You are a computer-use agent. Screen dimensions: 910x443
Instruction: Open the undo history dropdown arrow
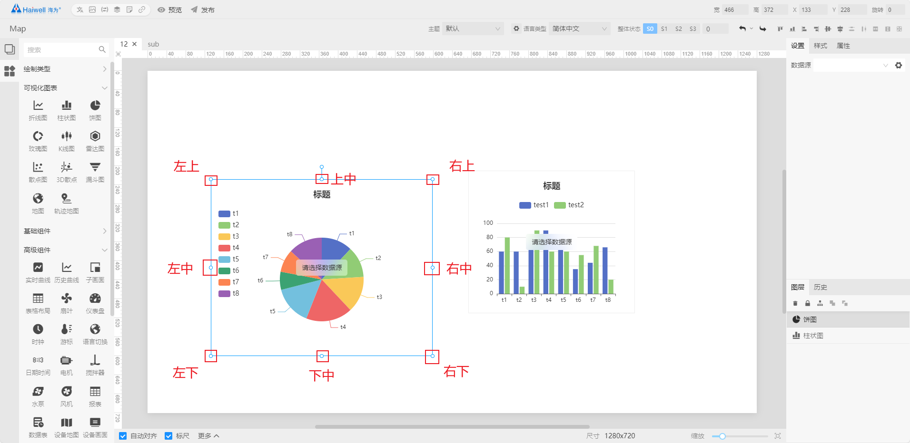pyautogui.click(x=752, y=29)
